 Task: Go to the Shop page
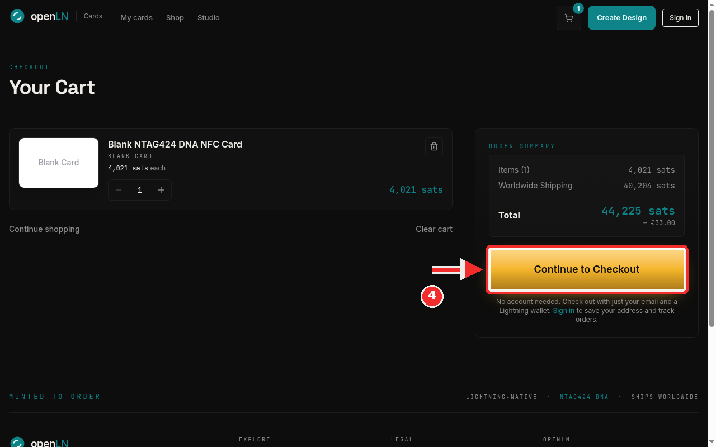175,17
